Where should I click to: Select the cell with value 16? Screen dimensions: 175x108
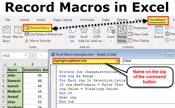point(32,91)
